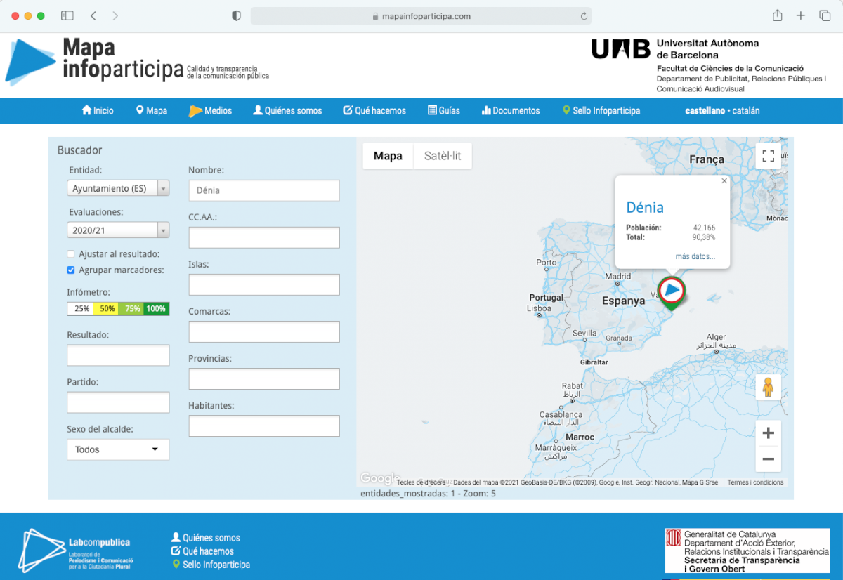Switch map to Satèl·lit view
Screen dimensions: 843x580
[x=443, y=156]
